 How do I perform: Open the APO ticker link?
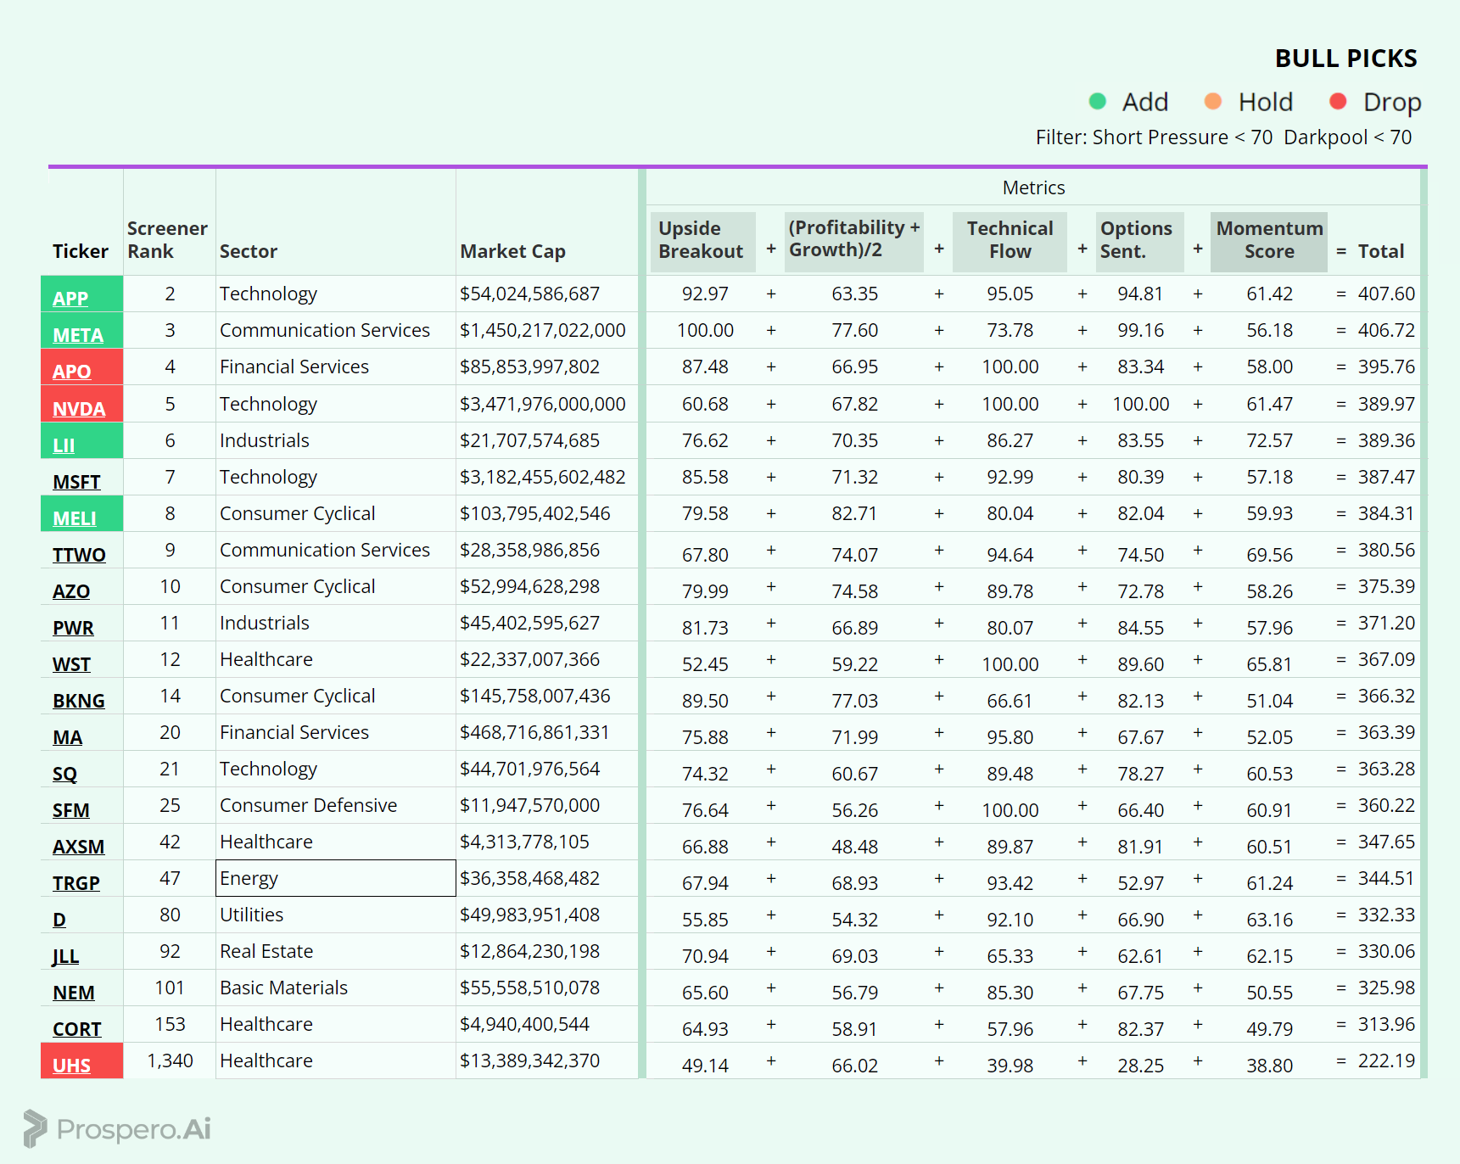(x=71, y=372)
